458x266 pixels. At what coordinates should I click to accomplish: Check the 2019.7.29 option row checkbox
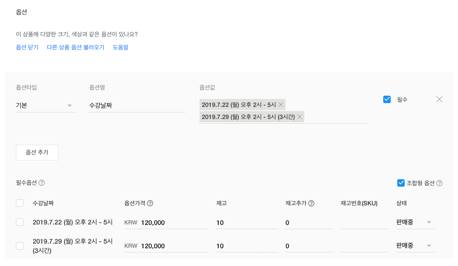click(20, 246)
